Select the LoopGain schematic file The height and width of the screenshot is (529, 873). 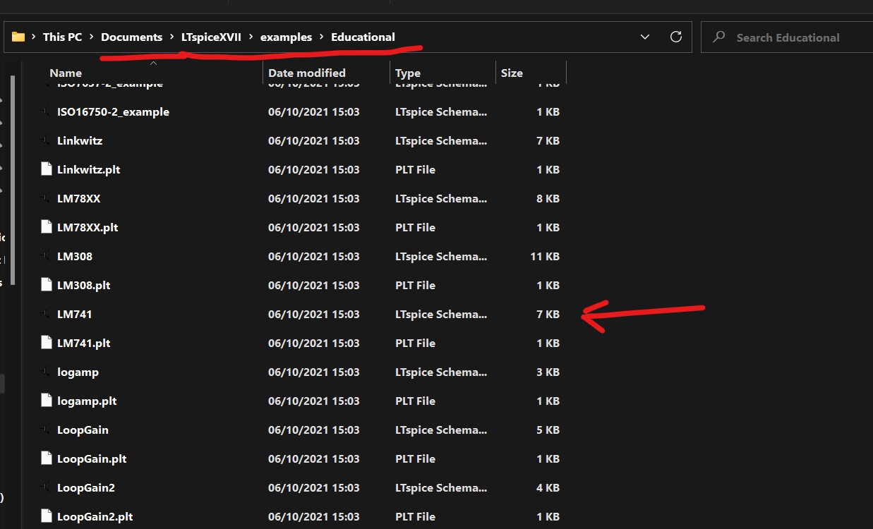[83, 430]
